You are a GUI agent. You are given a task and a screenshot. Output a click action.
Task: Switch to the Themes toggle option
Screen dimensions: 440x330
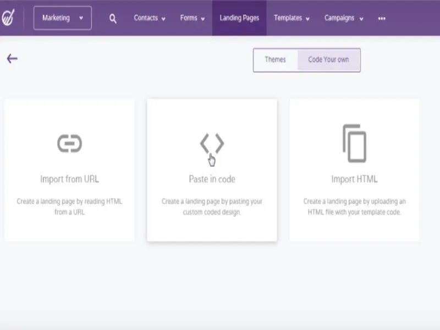click(x=275, y=59)
